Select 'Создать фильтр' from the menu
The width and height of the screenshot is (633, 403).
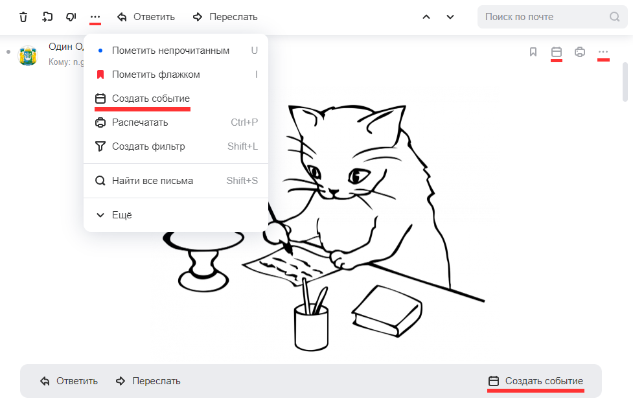(148, 146)
